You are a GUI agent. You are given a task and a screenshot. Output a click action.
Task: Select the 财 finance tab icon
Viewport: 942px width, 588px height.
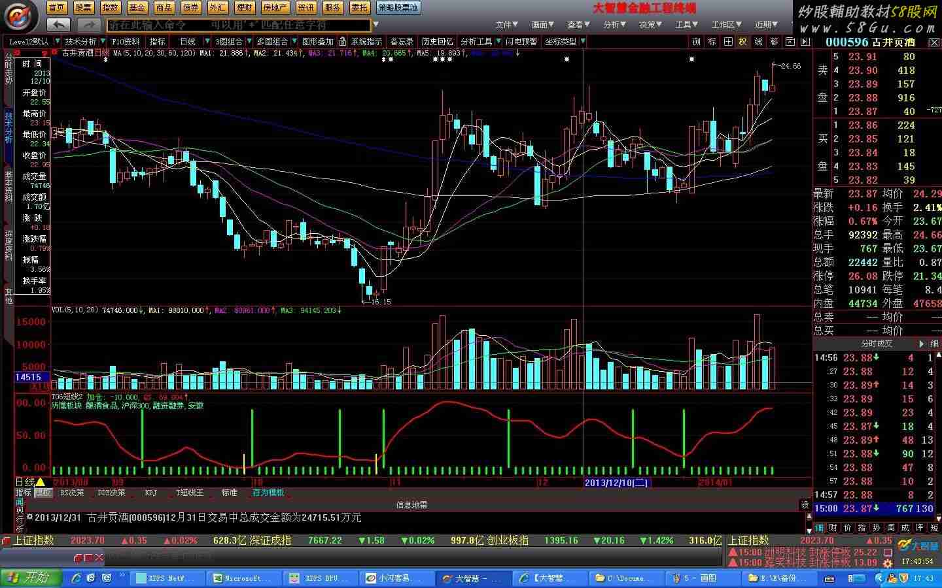coord(833,527)
